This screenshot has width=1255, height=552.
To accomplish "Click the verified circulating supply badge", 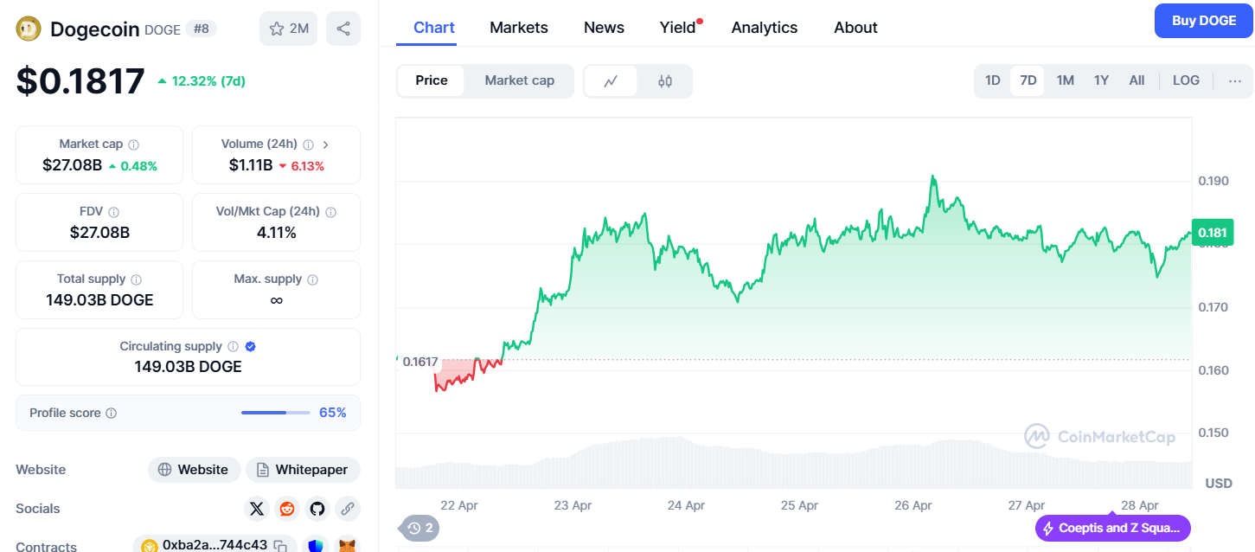I will coord(251,347).
